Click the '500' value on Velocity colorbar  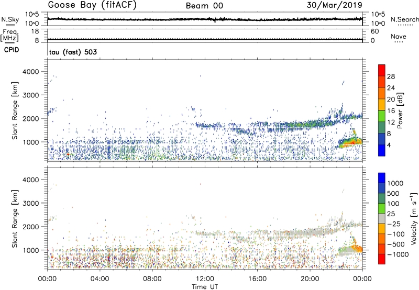coord(394,193)
